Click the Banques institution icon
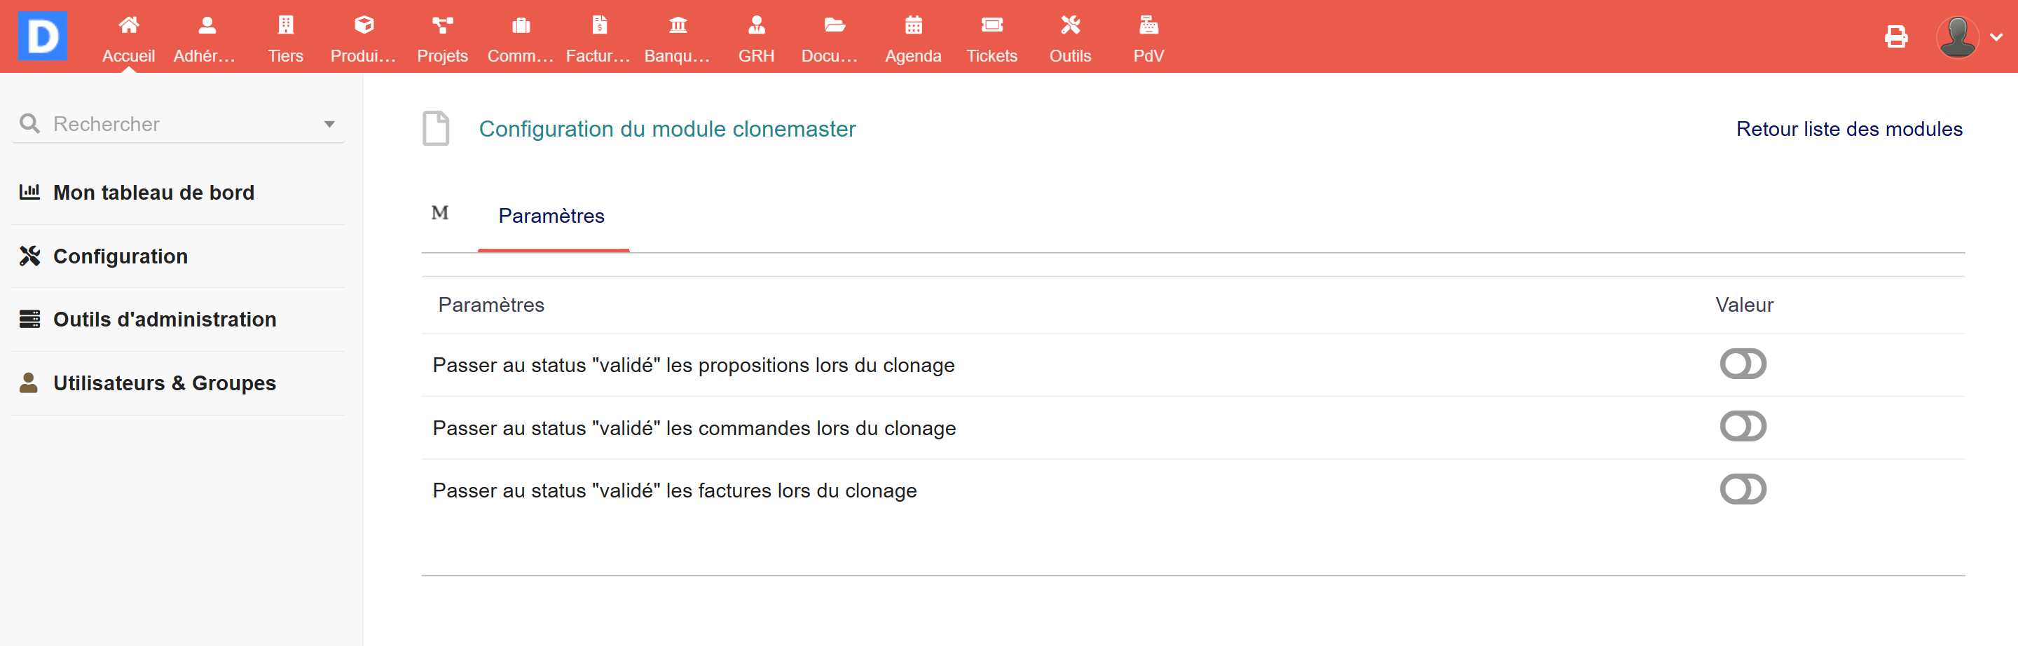2018x646 pixels. (678, 26)
